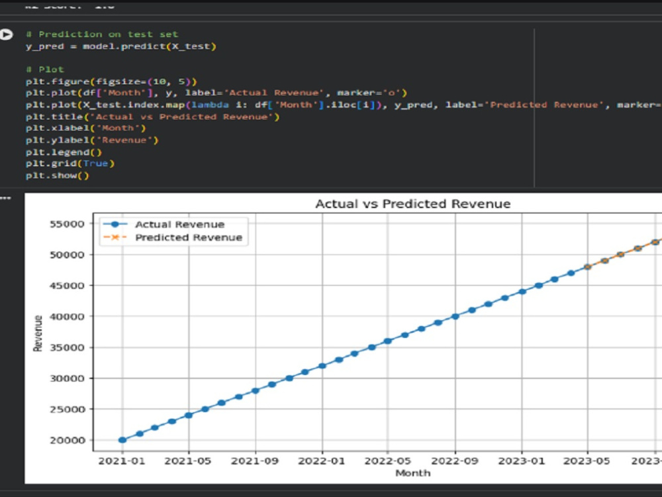
Task: Click the plt.plot 'Actual Revenue' code line
Action: [216, 93]
